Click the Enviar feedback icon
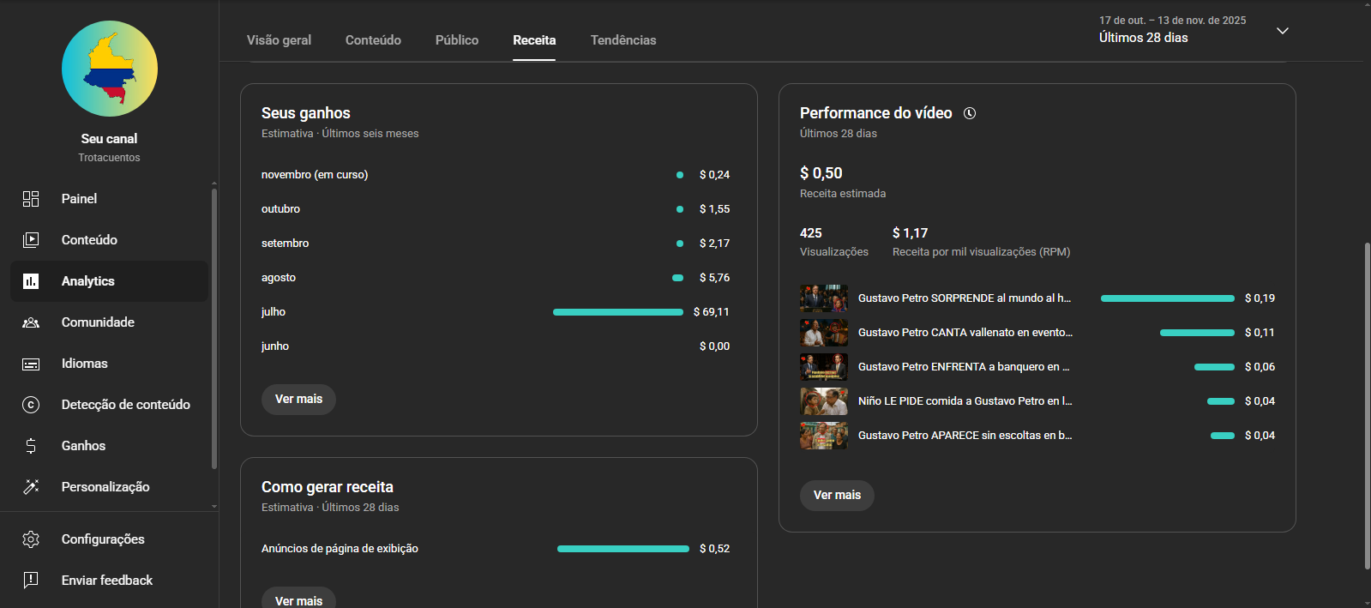The width and height of the screenshot is (1371, 608). click(x=31, y=581)
